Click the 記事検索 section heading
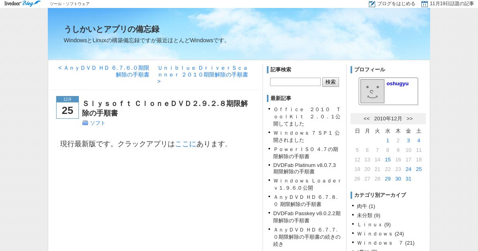This screenshot has height=251, width=478. pos(281,70)
